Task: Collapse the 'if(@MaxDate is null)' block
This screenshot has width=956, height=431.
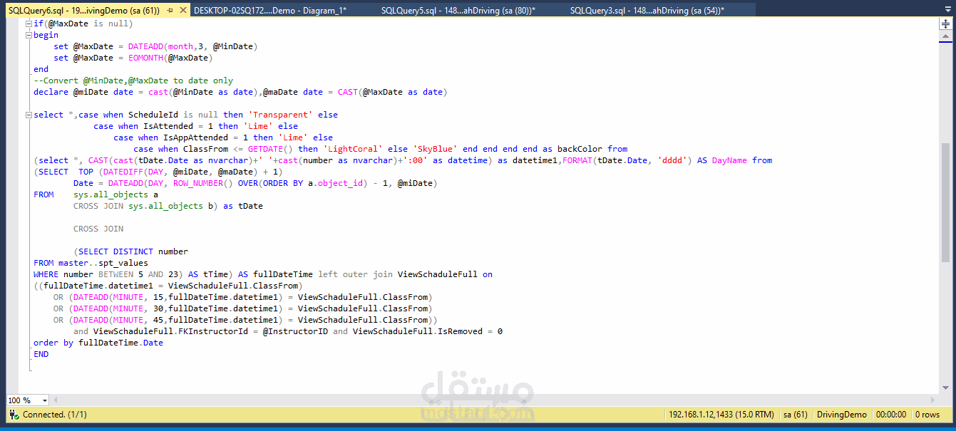Action: tap(29, 24)
